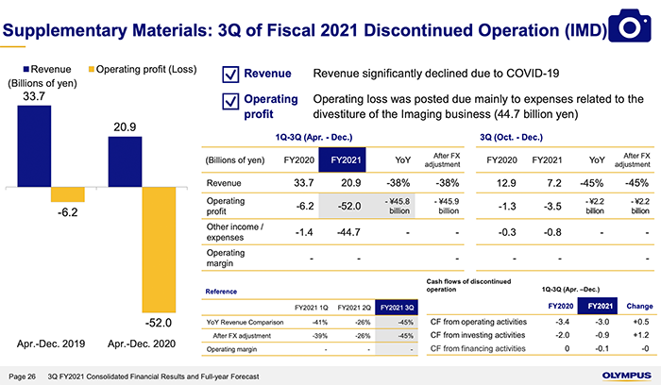Select the blue 33.7 revenue bar
The width and height of the screenshot is (661, 385).
[34, 146]
